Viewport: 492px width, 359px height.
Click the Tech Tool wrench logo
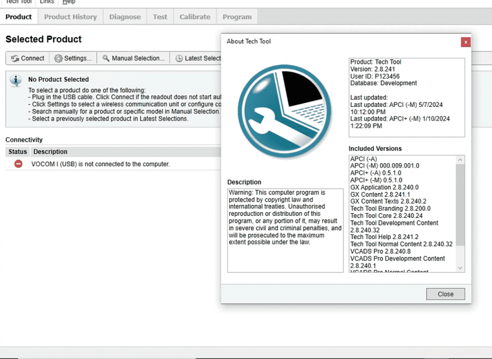pyautogui.click(x=284, y=111)
